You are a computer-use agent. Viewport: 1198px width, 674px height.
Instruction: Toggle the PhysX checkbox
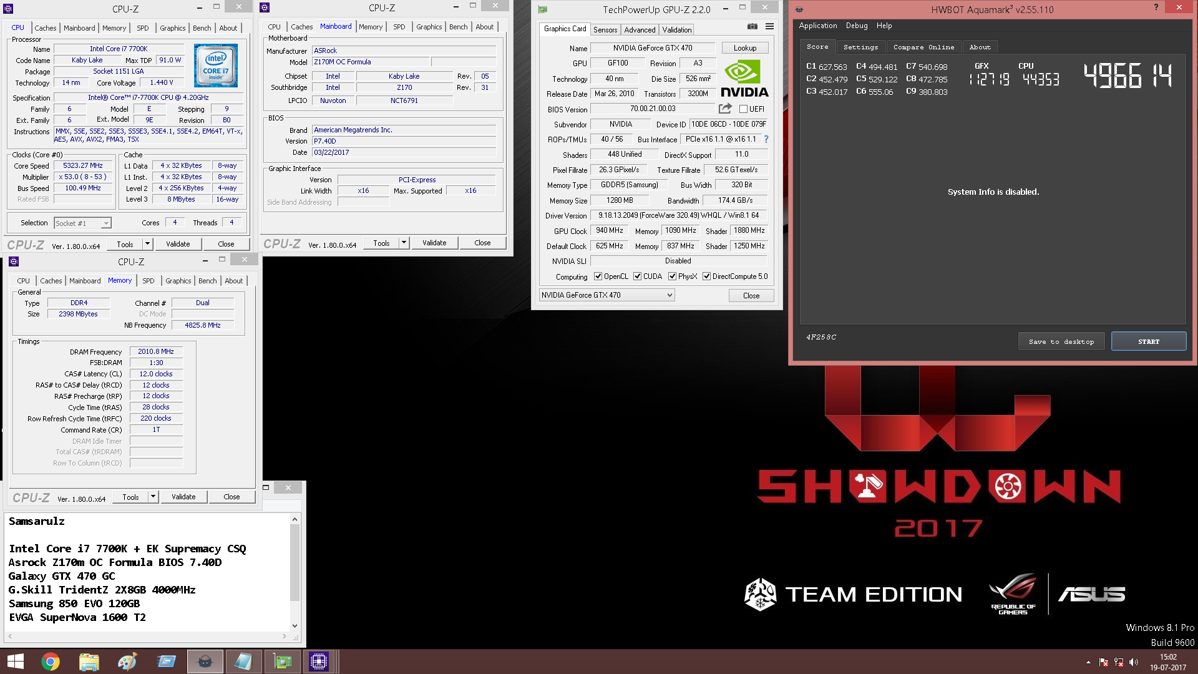[x=672, y=276]
